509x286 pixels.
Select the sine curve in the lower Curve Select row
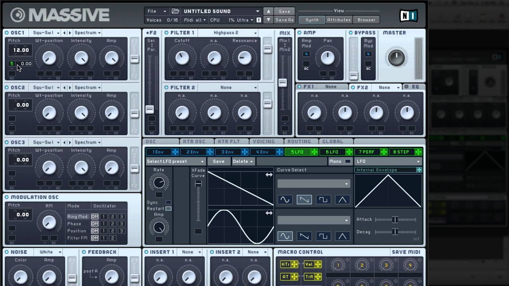click(285, 236)
